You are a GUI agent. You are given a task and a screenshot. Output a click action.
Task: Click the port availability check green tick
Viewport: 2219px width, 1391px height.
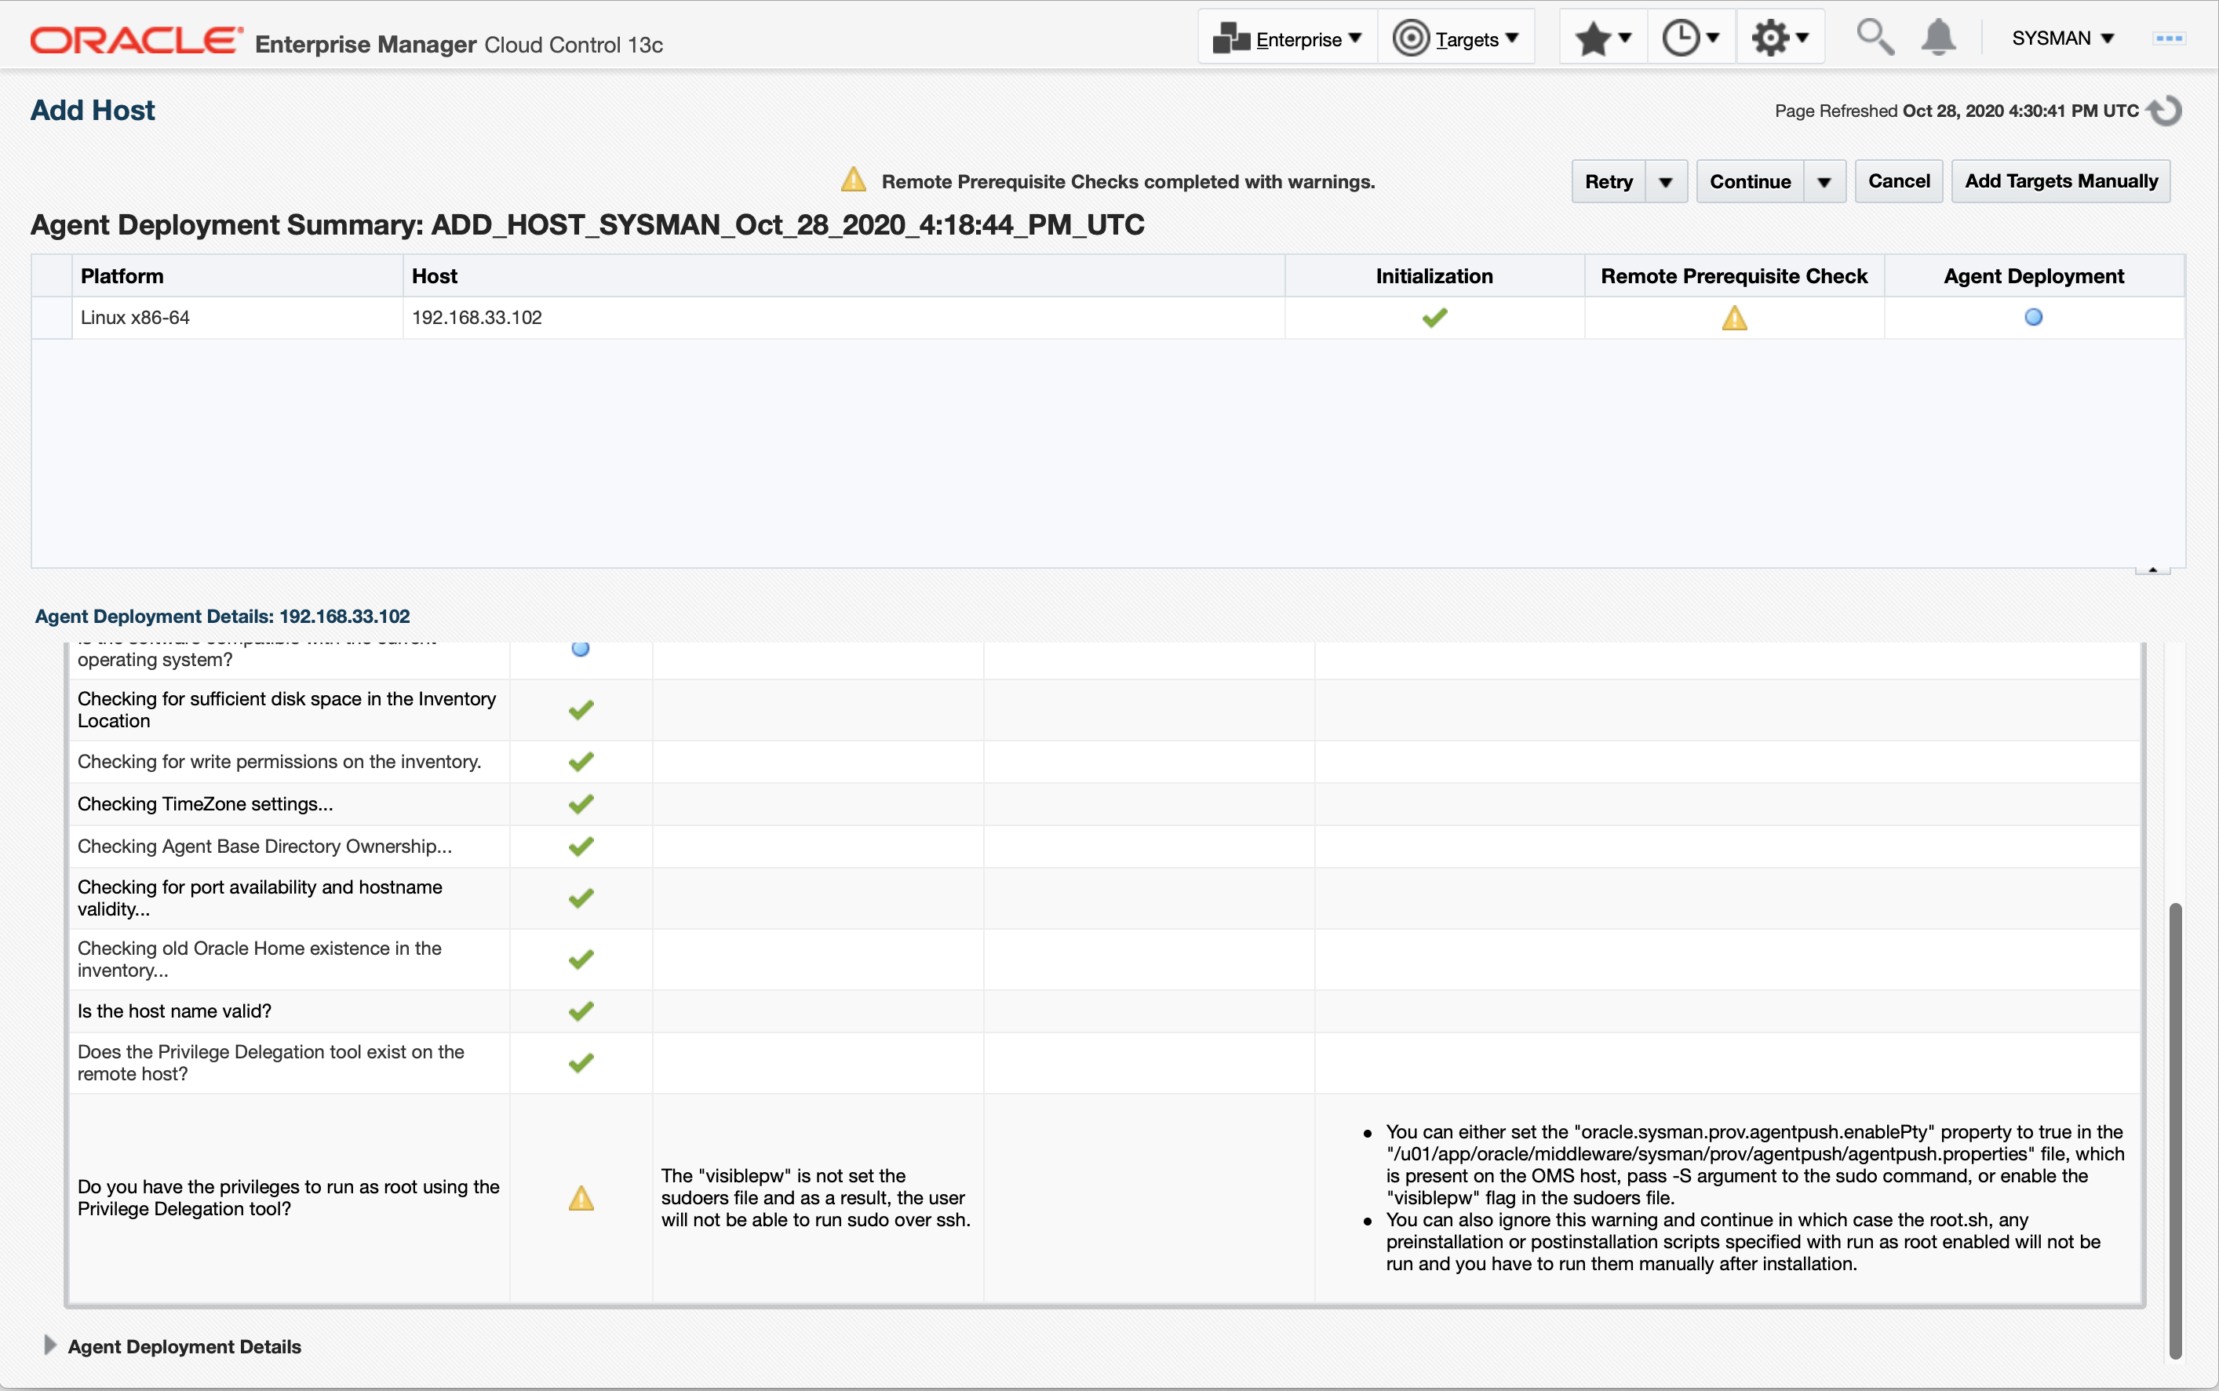tap(581, 898)
